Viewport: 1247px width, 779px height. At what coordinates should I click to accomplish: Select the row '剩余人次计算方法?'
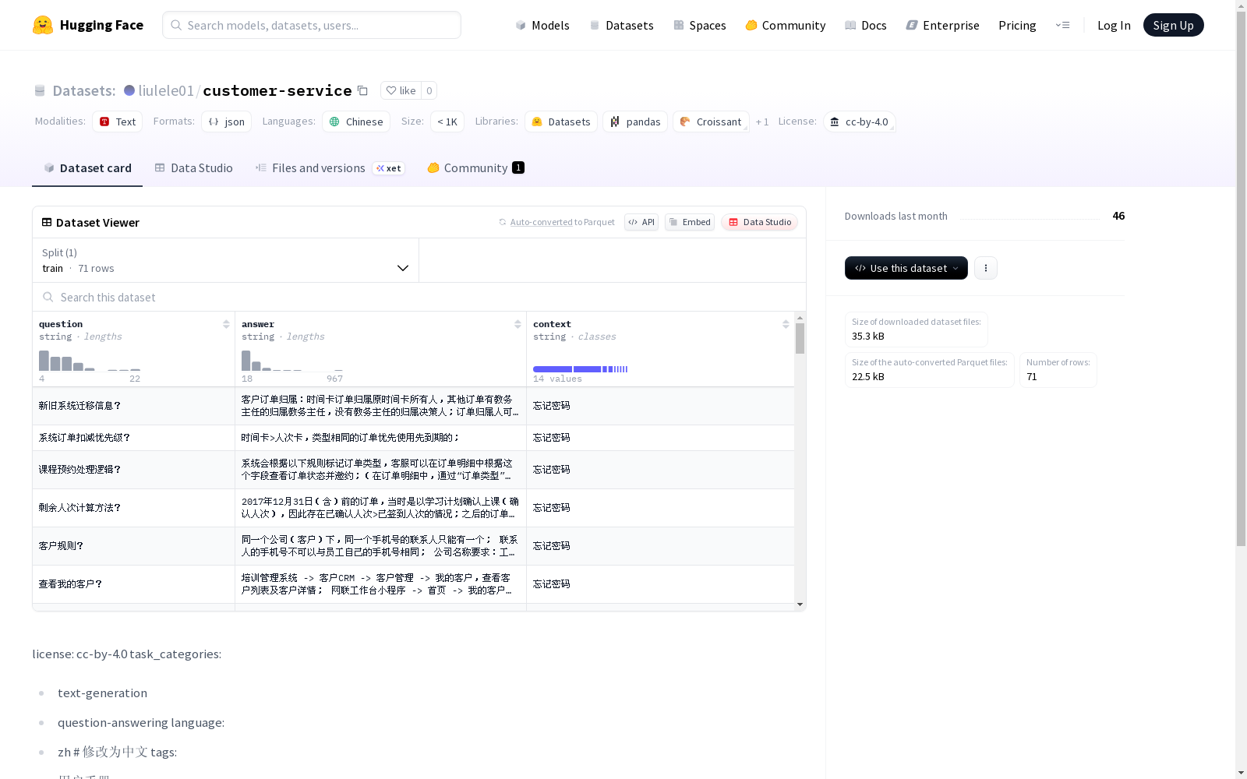click(413, 508)
